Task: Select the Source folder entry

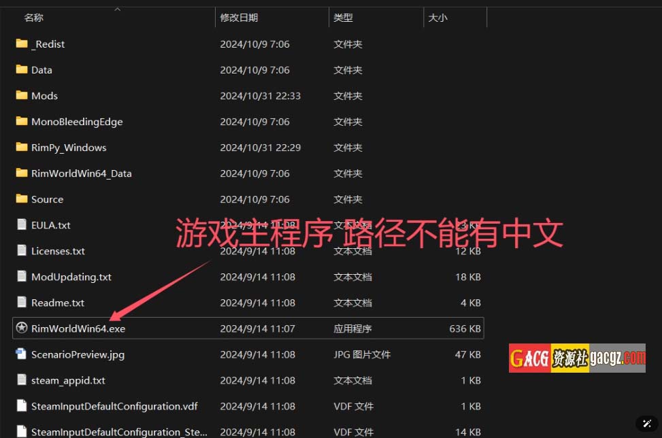Action: pyautogui.click(x=47, y=199)
